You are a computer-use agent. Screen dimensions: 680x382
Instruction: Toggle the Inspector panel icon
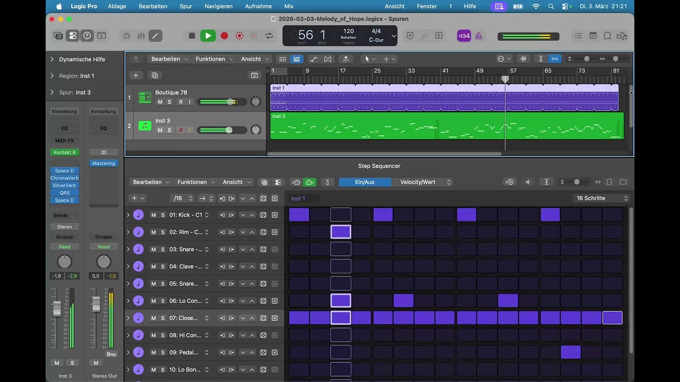[73, 36]
